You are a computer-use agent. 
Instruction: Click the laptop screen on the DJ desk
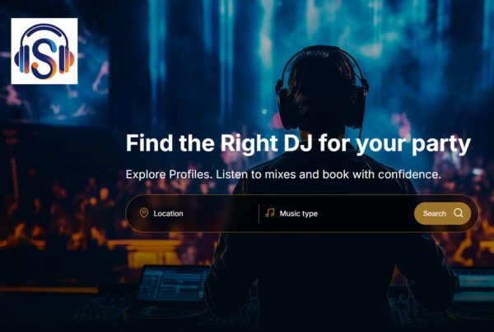[173, 283]
